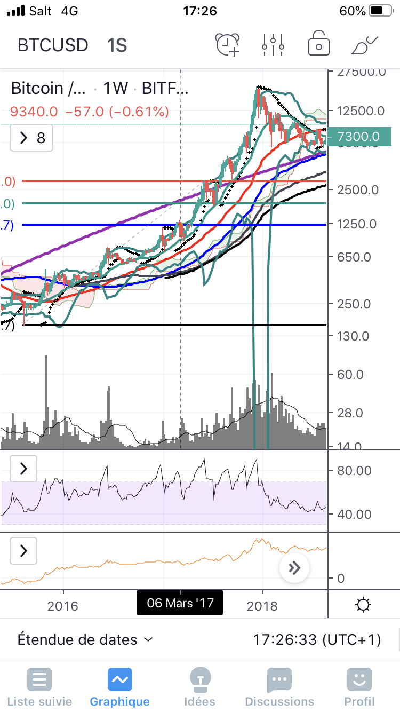The width and height of the screenshot is (400, 712).
Task: Open the alert clock icon
Action: pos(228,45)
